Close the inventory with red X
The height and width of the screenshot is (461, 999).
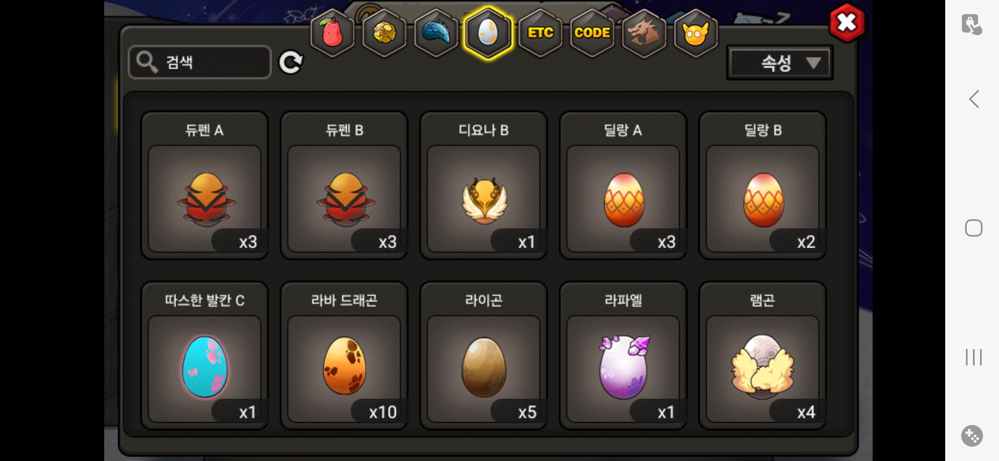tap(847, 23)
